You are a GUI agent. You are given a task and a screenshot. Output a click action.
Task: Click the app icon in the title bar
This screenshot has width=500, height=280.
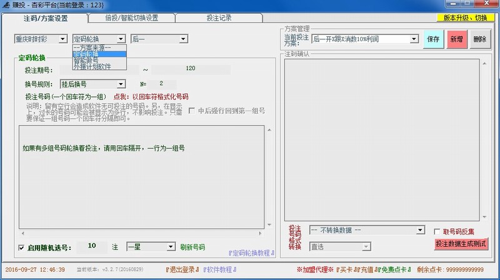[x=6, y=5]
